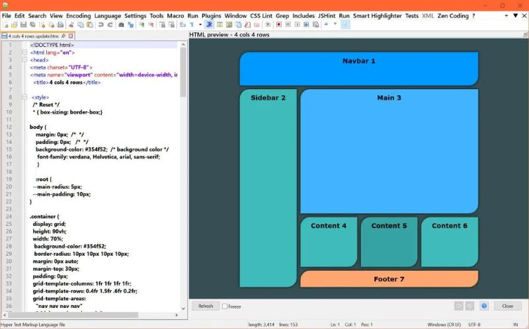Enable the Freeze checkbox
Screen dimensions: 529x329
pyautogui.click(x=225, y=307)
